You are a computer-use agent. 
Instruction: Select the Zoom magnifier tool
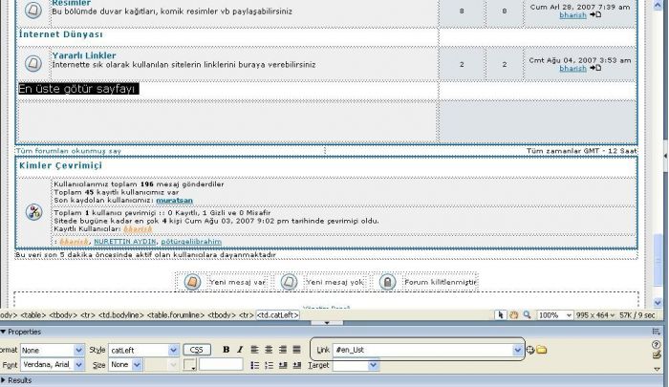527,314
